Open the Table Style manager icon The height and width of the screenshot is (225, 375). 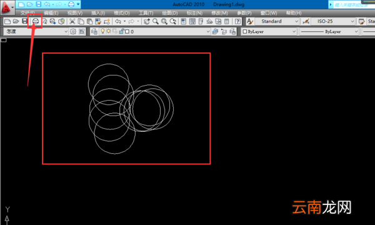[362, 21]
